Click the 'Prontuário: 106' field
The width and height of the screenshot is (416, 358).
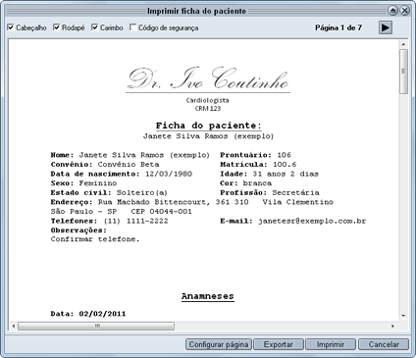pos(255,155)
